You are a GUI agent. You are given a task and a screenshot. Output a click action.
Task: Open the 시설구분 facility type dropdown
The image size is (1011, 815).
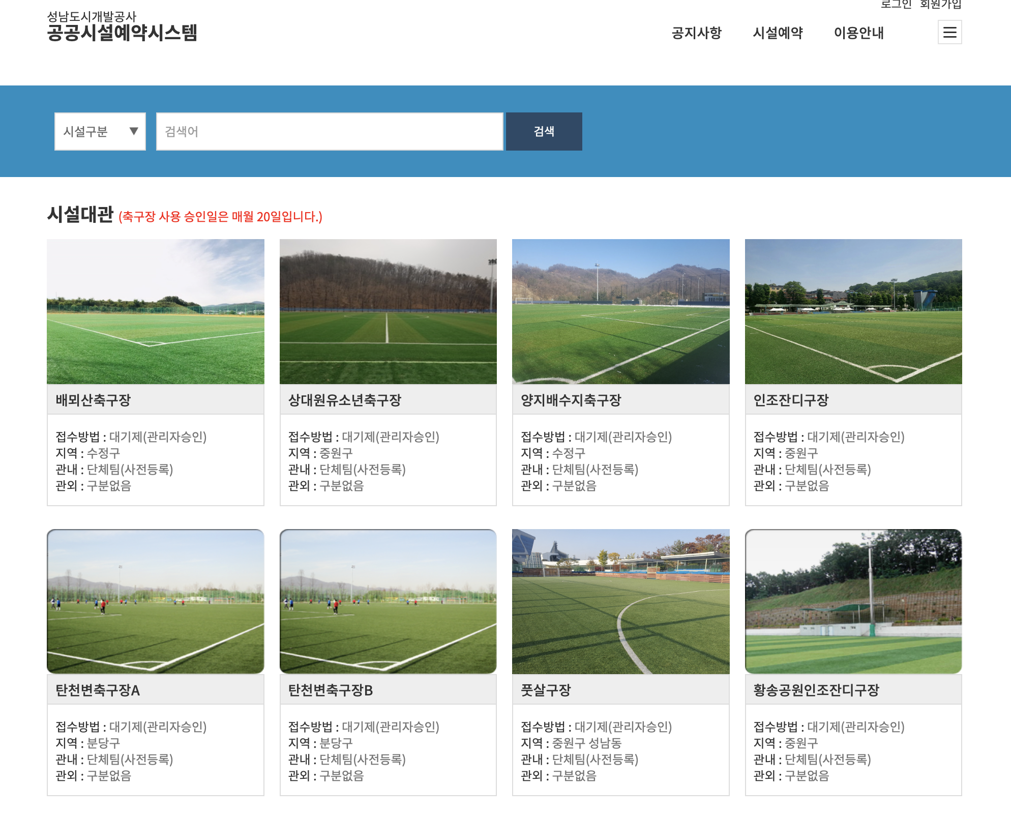click(x=92, y=131)
